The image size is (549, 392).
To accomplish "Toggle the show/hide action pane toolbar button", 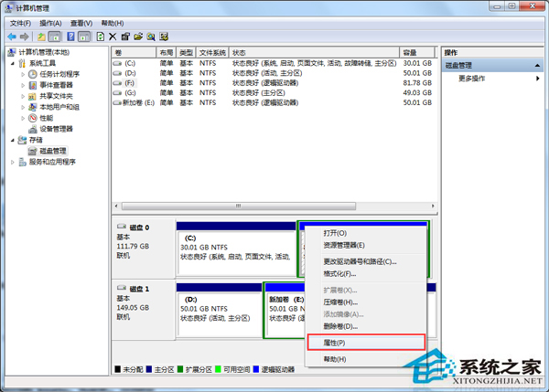I will pos(84,37).
